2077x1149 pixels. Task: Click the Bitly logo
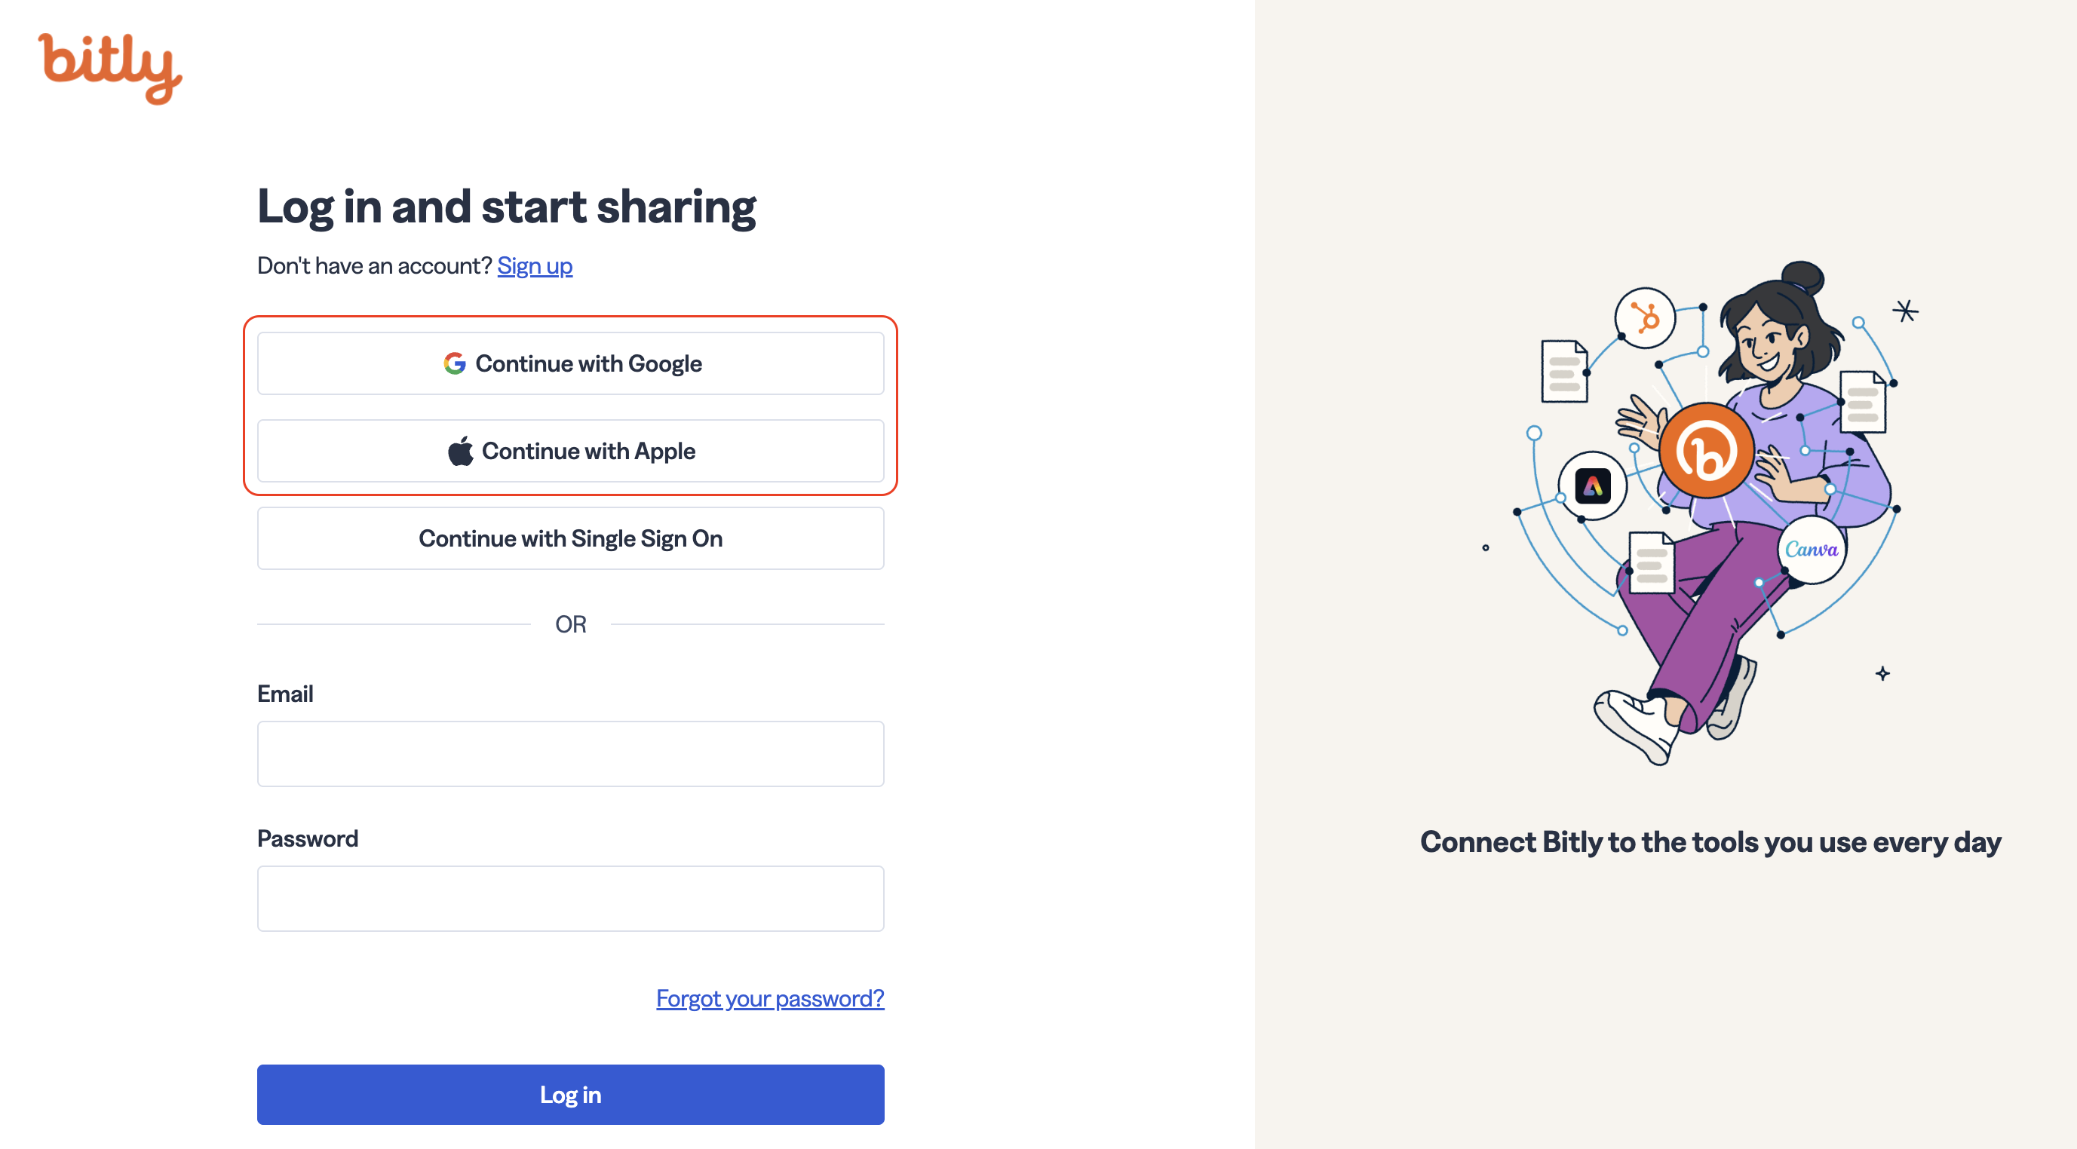pos(110,69)
